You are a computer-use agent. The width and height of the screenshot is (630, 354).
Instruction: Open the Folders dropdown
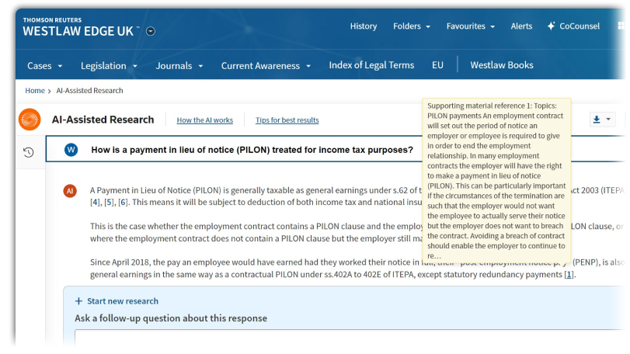[x=412, y=26]
